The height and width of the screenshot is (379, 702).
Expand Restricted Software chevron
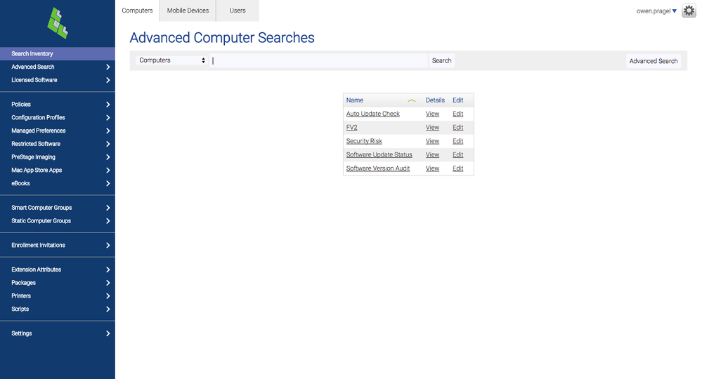(x=108, y=144)
